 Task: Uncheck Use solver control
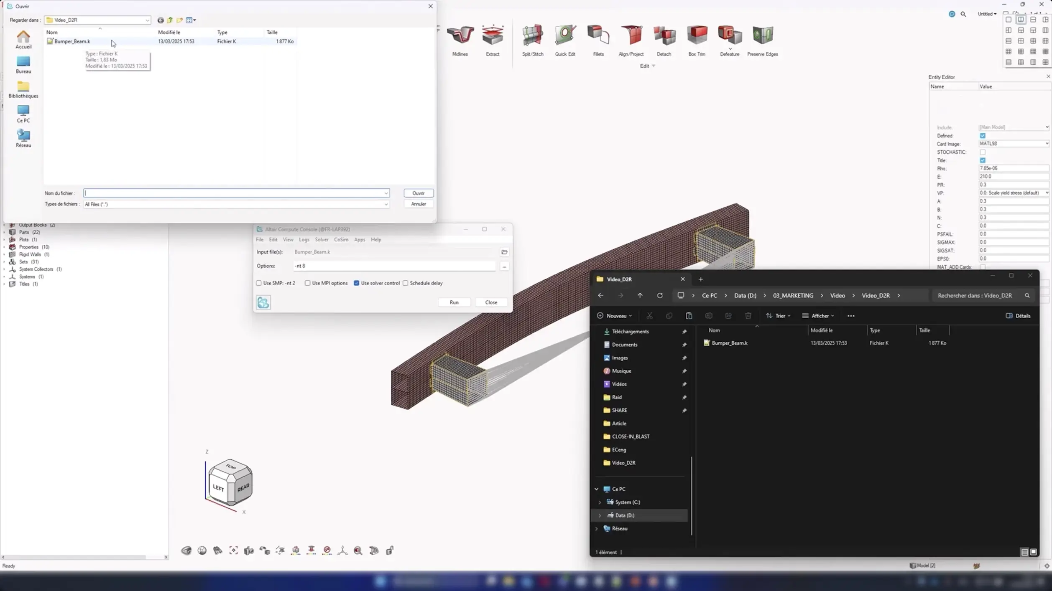coord(357,283)
